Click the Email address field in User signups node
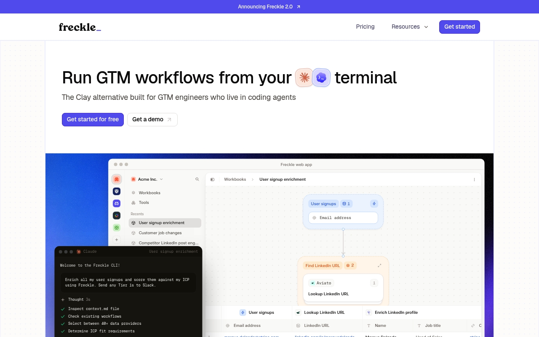 click(x=343, y=218)
